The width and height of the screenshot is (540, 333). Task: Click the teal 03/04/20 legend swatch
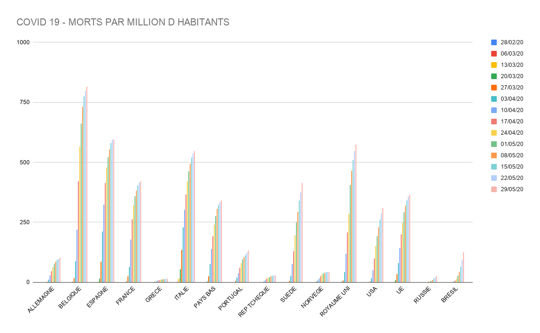click(494, 99)
